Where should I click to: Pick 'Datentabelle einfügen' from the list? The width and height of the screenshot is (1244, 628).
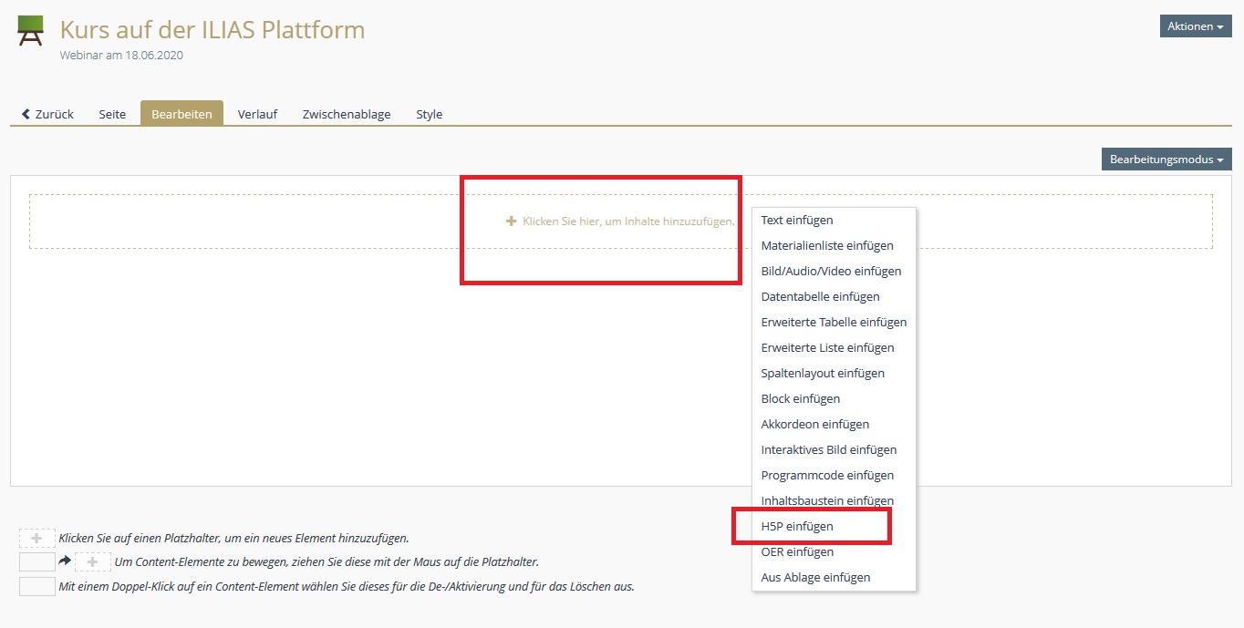click(820, 296)
